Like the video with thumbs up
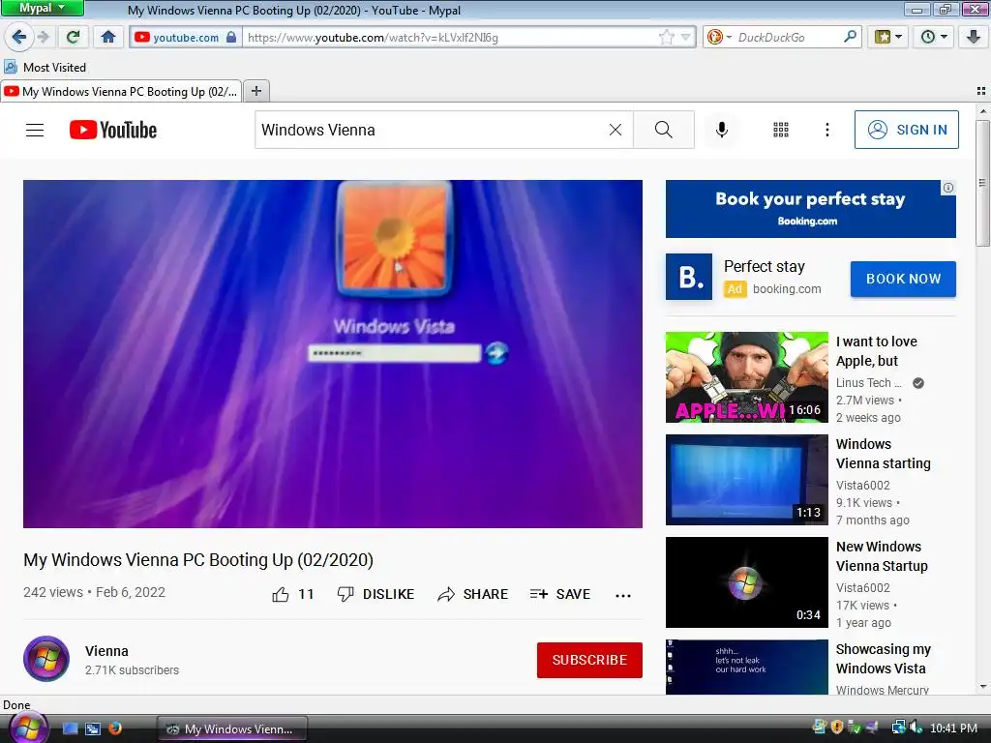This screenshot has height=743, width=991. [292, 595]
